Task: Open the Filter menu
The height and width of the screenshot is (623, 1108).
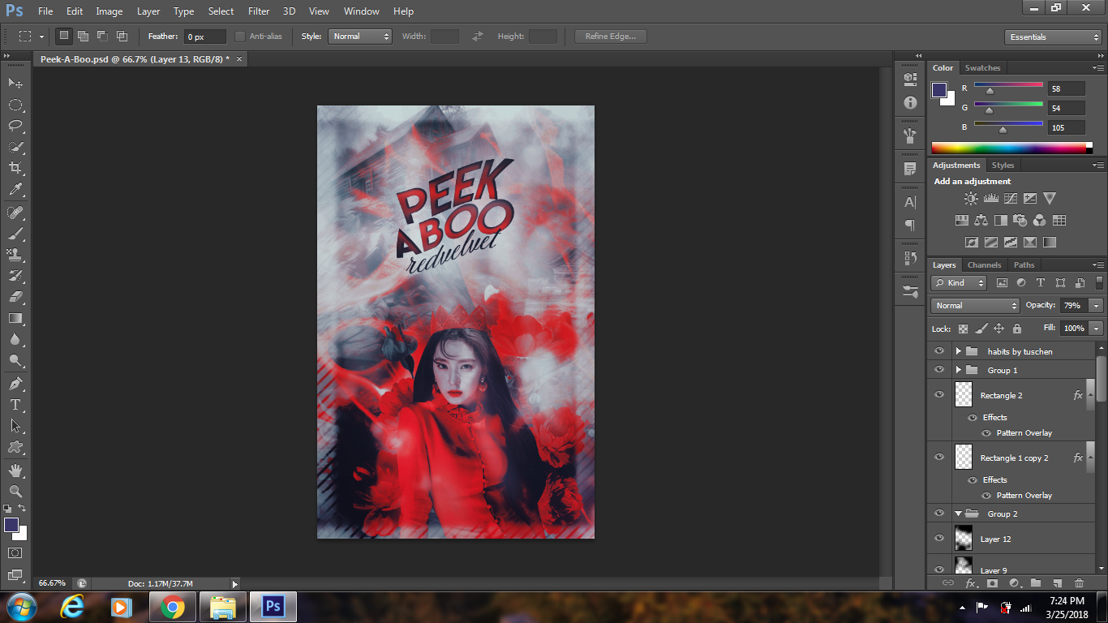Action: pyautogui.click(x=259, y=11)
